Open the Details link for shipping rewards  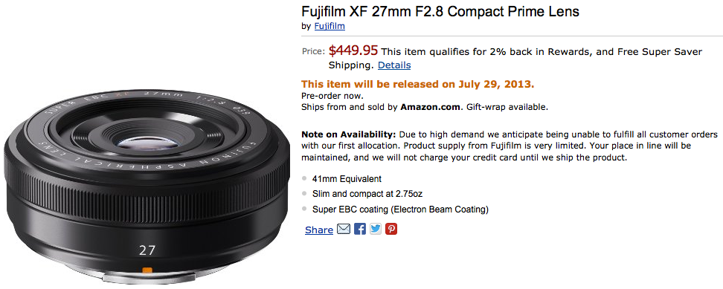pos(394,65)
